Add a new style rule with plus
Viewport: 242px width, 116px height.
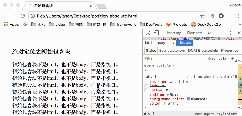pos(232,58)
